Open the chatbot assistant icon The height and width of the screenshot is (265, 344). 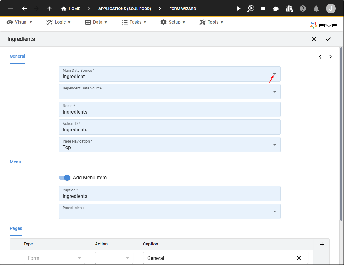click(x=276, y=9)
